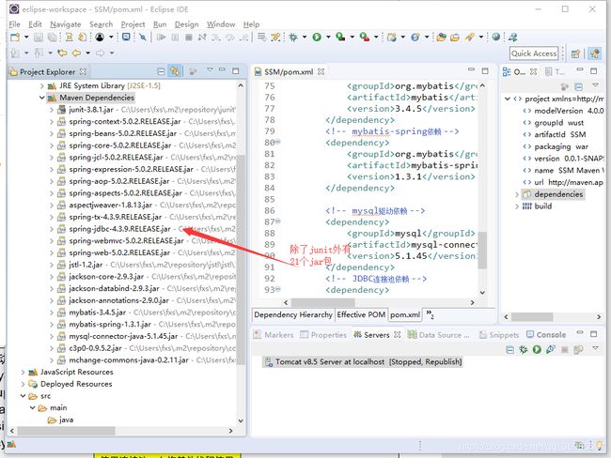This screenshot has width=611, height=458.
Task: Click the Open Web Browser globe icon
Action: [x=495, y=37]
